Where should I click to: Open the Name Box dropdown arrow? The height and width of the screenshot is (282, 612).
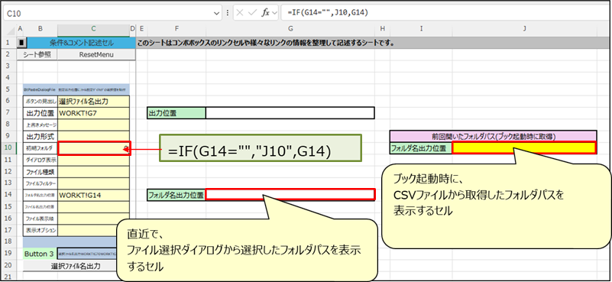pyautogui.click(x=218, y=13)
